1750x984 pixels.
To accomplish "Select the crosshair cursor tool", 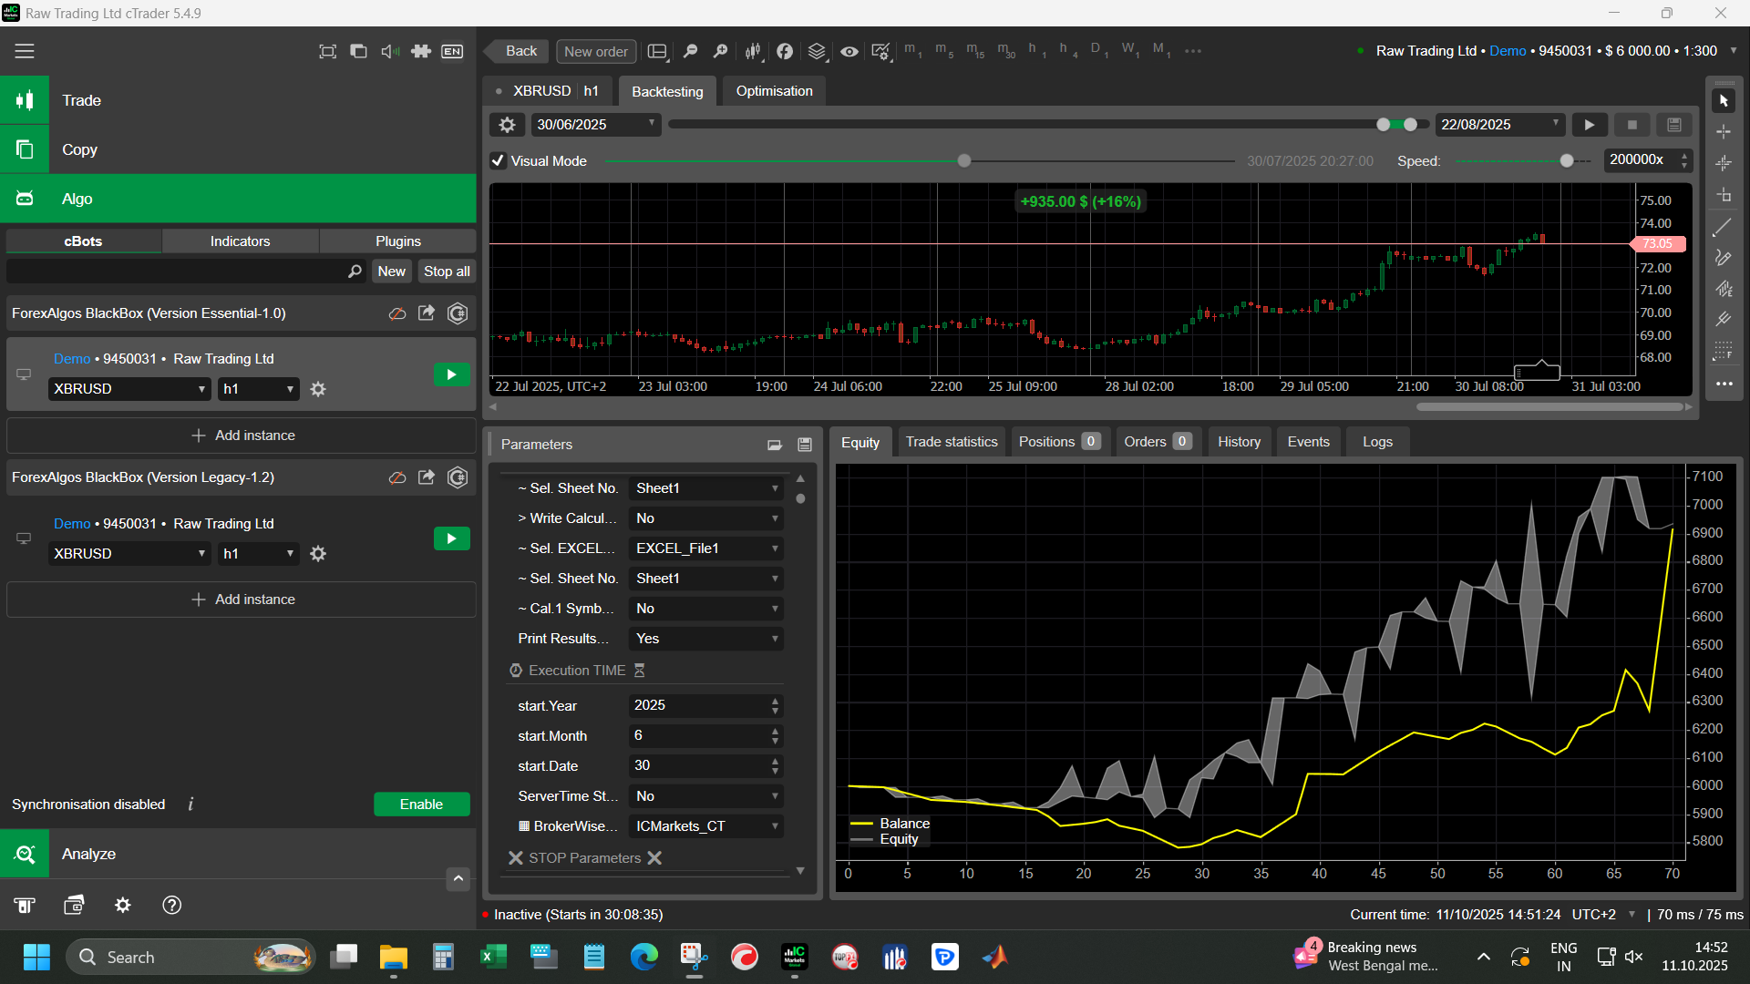I will click(x=1723, y=132).
